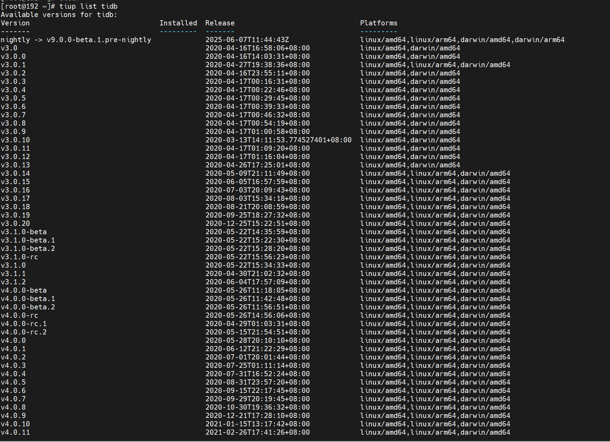Image resolution: width=610 pixels, height=442 pixels.
Task: Click the 'v4.0.4' version entry
Action: [x=13, y=374]
